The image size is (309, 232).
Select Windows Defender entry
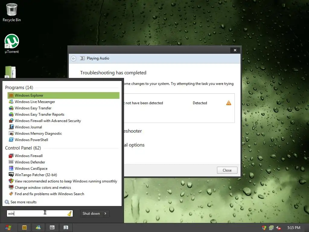click(63, 162)
